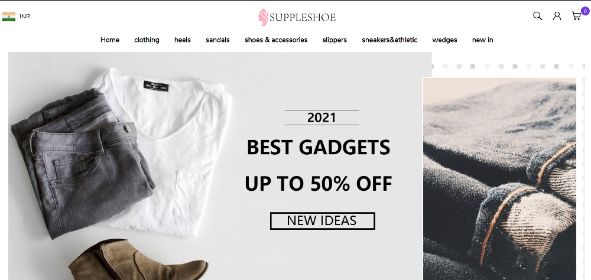Select sneakers&athletic in the navigation
The width and height of the screenshot is (591, 280).
(x=389, y=40)
